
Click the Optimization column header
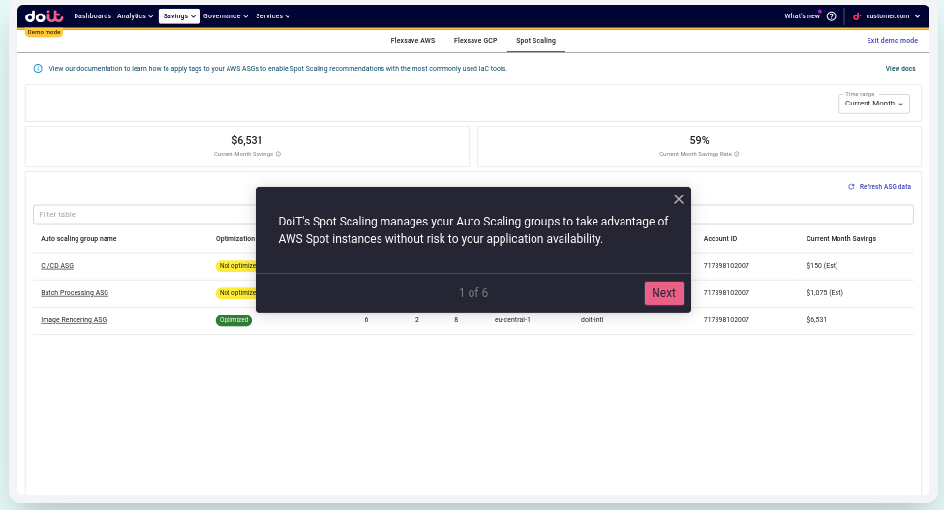235,239
